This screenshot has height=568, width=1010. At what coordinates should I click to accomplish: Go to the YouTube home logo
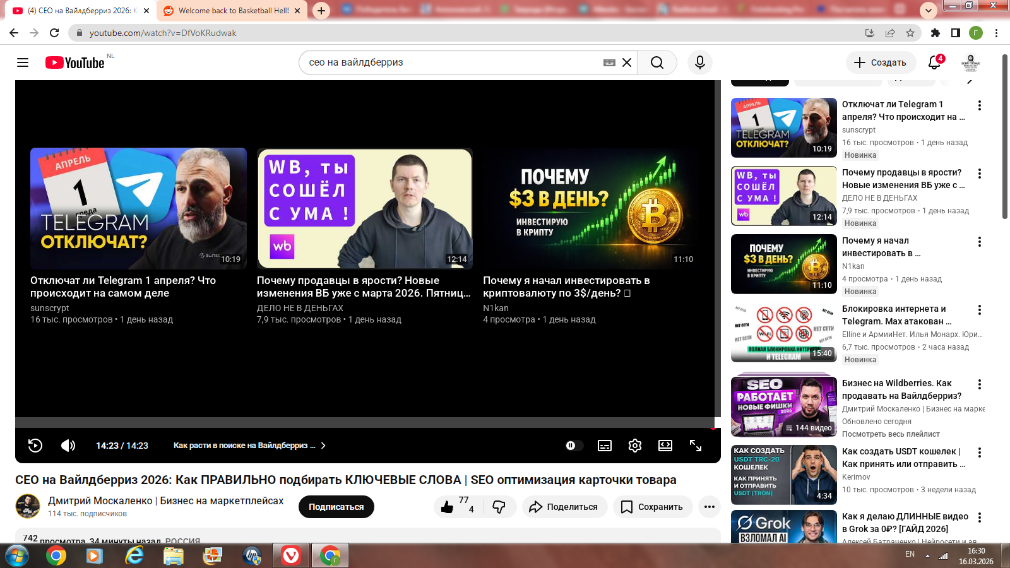tap(75, 62)
